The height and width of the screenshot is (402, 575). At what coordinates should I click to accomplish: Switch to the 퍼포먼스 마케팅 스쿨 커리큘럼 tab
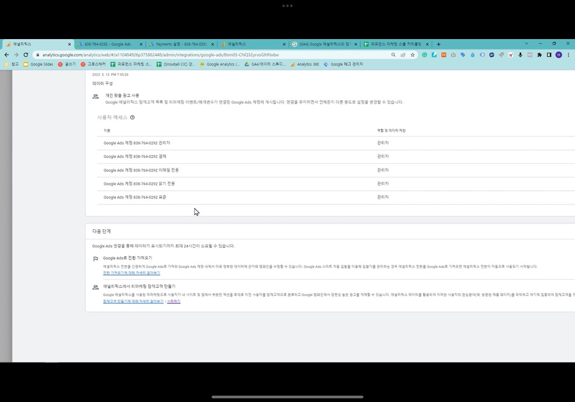(395, 44)
